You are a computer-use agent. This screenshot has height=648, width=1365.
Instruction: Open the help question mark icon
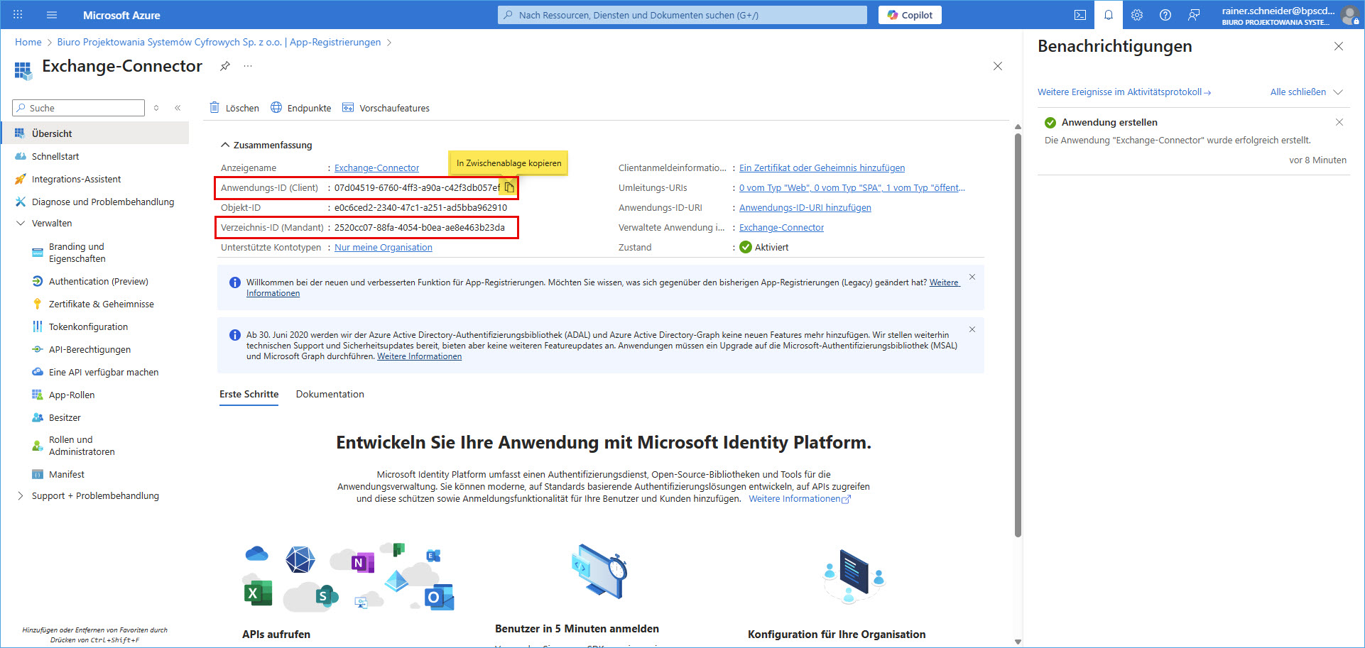[1165, 15]
